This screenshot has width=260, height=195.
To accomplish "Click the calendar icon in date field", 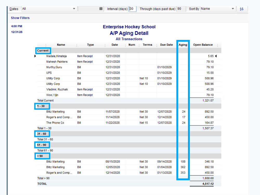I will click(101, 9).
